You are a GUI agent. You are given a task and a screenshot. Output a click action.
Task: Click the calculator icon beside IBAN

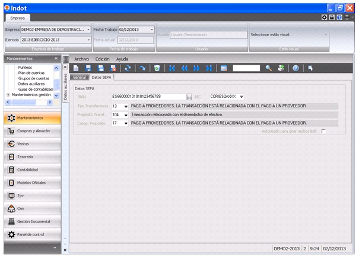(x=189, y=96)
